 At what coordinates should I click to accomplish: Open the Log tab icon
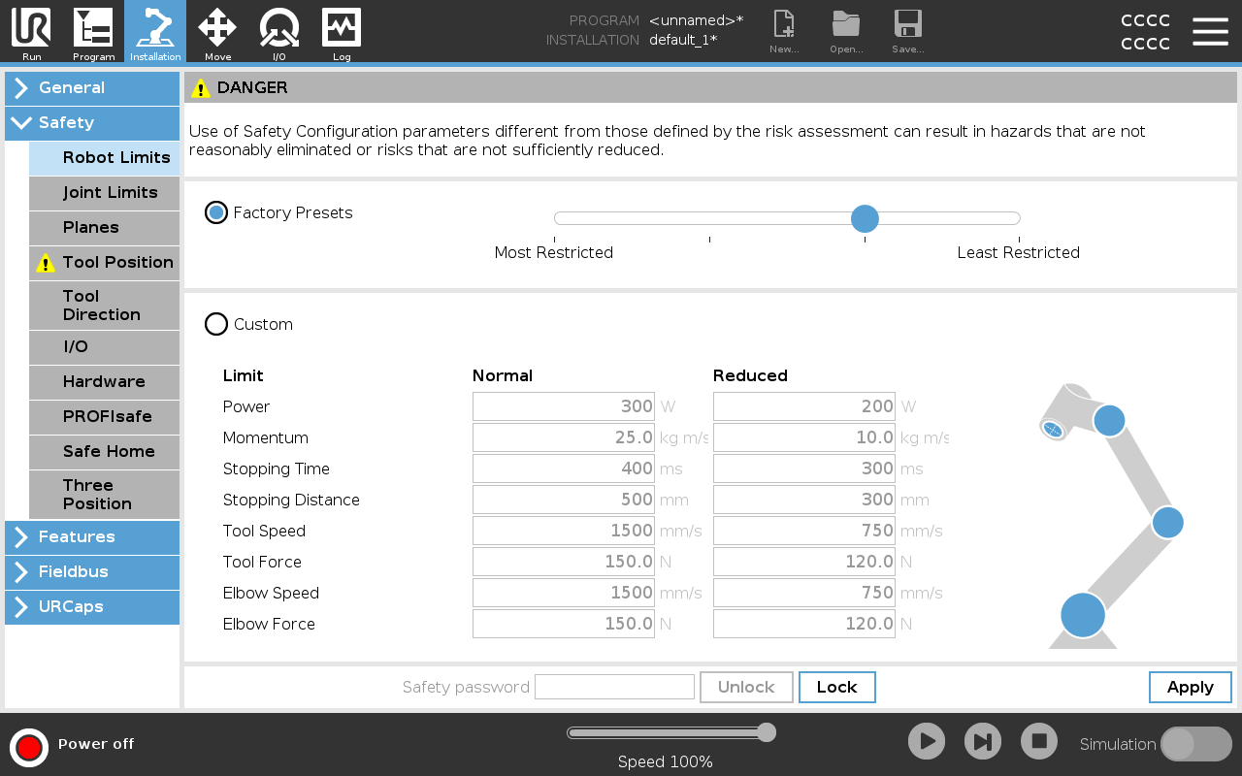point(342,31)
